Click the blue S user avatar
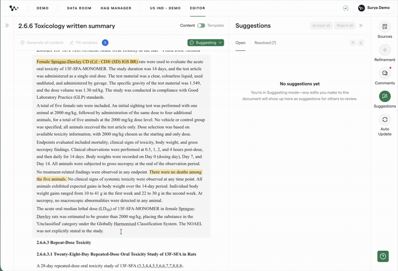The height and width of the screenshot is (271, 398). [105, 43]
